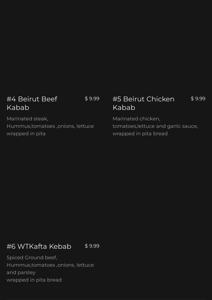
Task: Click the 'Marinated chicken,' description line
Action: tap(136, 119)
